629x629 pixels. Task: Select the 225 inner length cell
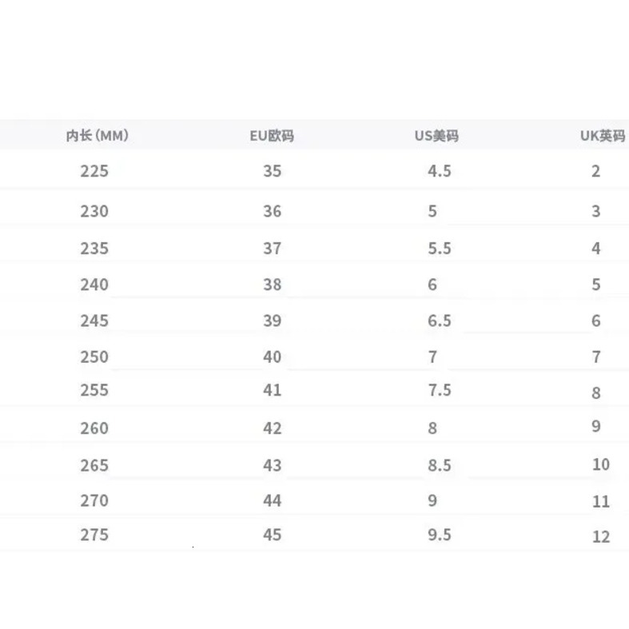pyautogui.click(x=94, y=171)
